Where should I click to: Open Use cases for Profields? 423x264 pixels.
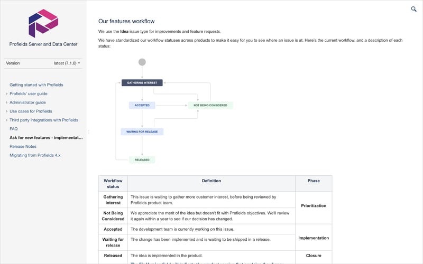coord(31,111)
